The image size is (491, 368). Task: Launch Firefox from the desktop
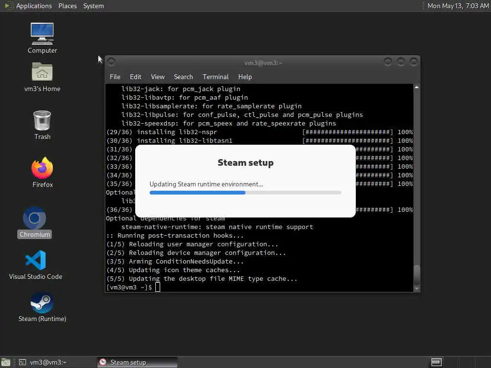click(x=42, y=172)
